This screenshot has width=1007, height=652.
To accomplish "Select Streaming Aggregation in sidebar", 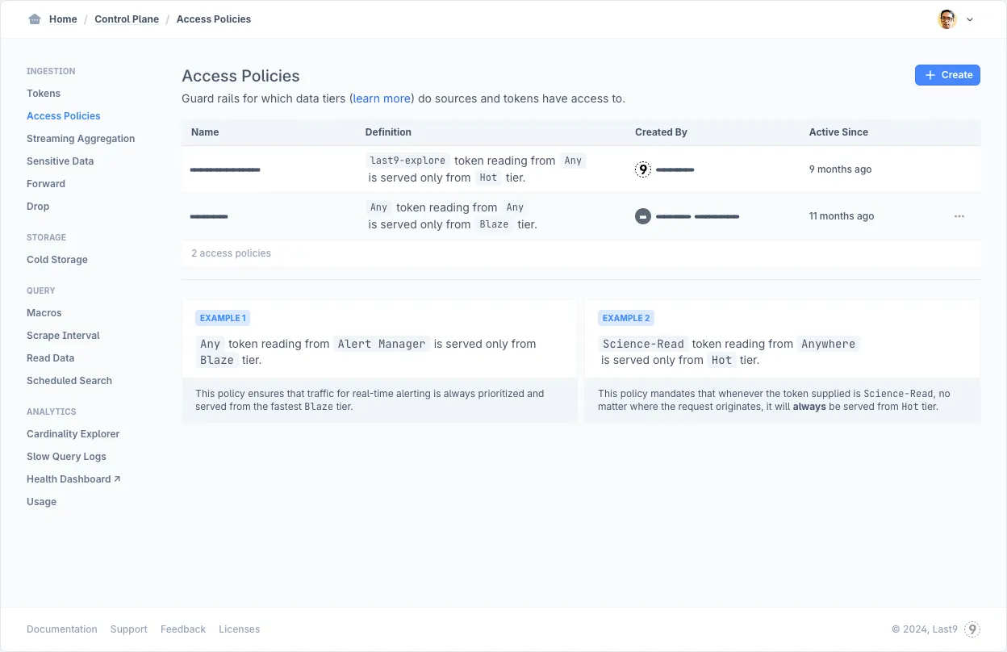I will (x=81, y=139).
